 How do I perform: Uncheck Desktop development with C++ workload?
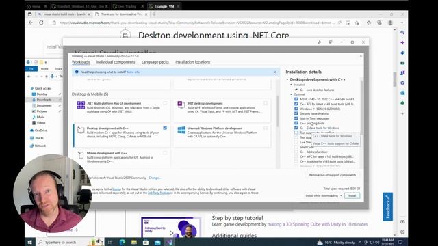[x=165, y=128]
